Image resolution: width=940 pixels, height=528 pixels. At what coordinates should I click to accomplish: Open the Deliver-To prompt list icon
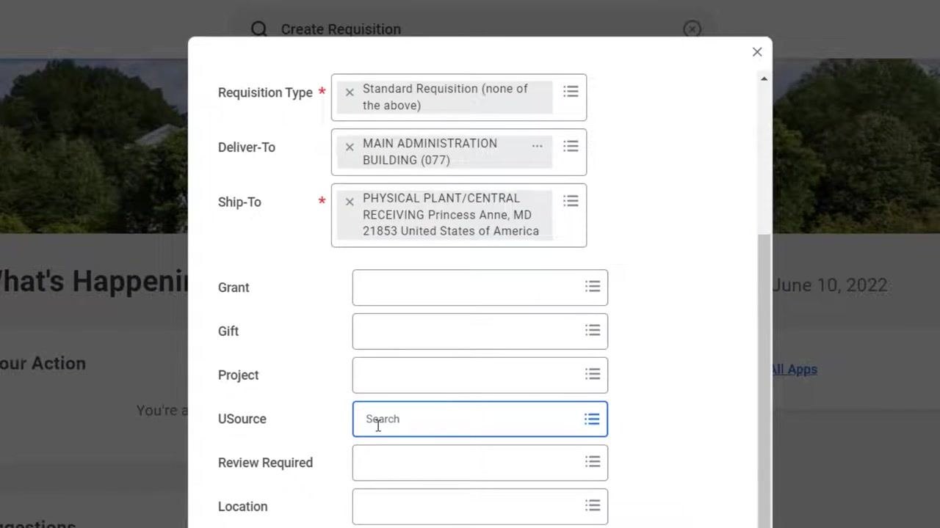click(x=571, y=147)
